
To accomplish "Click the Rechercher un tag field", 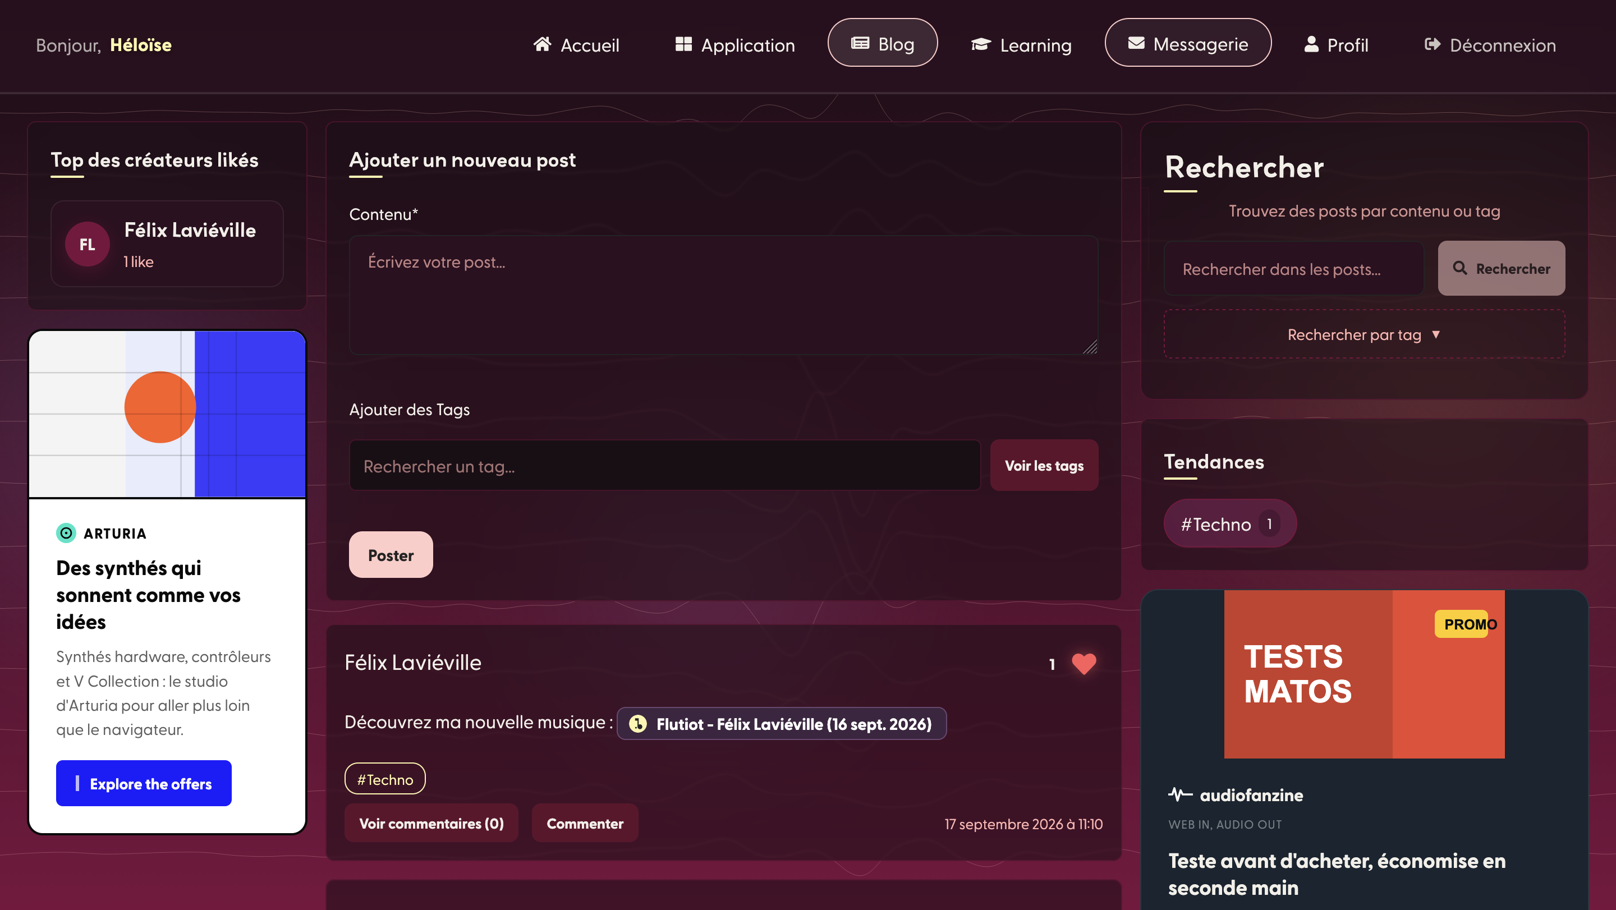I will click(664, 465).
